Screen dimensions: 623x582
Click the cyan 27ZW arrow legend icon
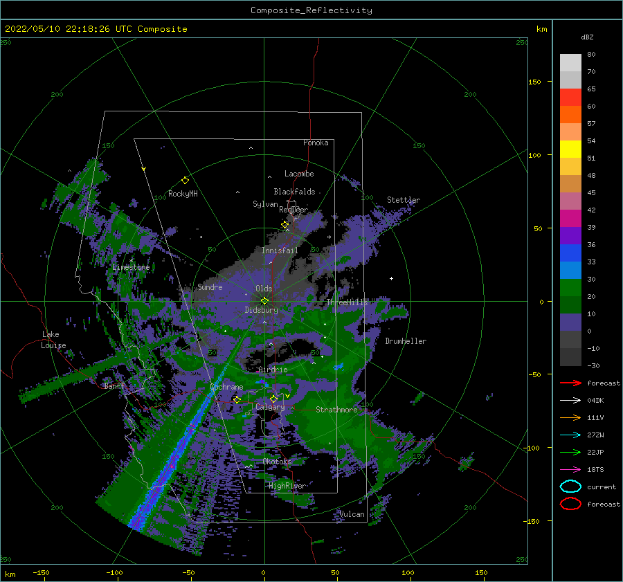point(570,435)
